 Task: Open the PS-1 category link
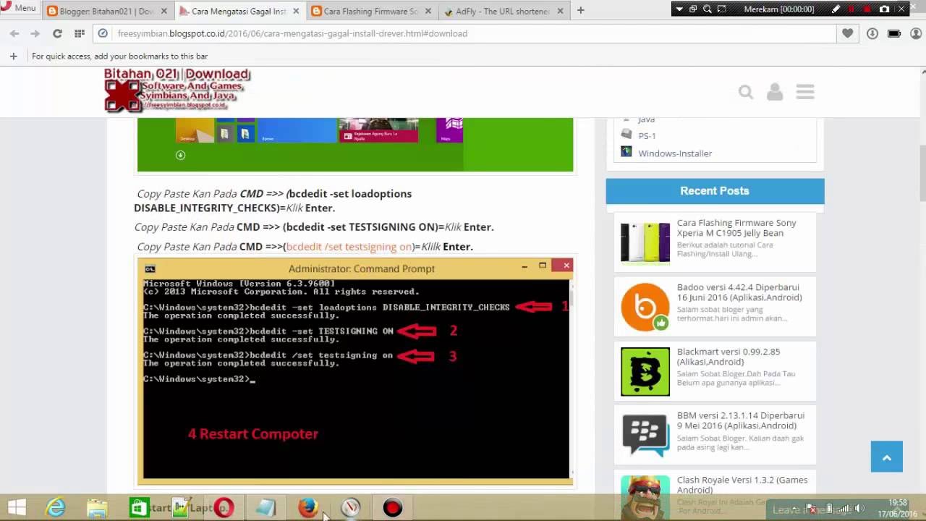pyautogui.click(x=647, y=135)
